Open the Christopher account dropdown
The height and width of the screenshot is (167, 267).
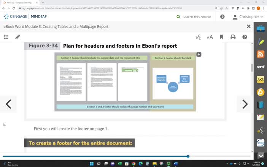(x=248, y=17)
